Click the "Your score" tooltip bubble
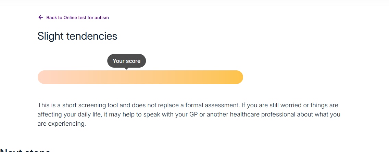 pyautogui.click(x=126, y=61)
